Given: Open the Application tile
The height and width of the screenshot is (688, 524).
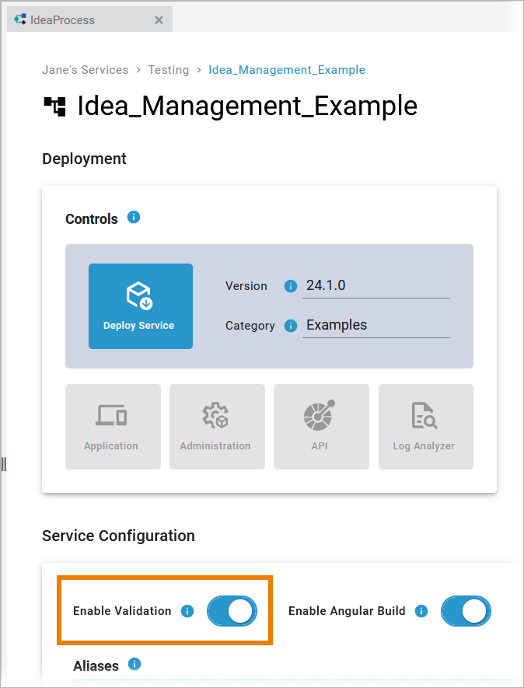Looking at the screenshot, I should pyautogui.click(x=113, y=426).
